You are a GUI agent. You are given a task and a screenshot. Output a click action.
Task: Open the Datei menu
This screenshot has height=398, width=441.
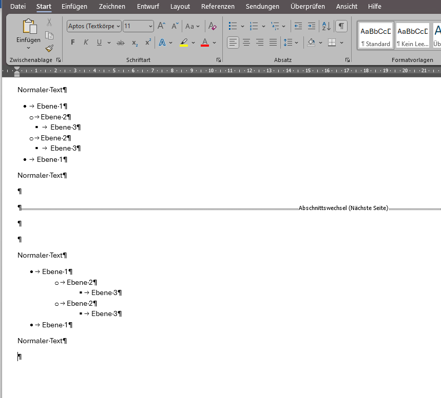point(18,6)
